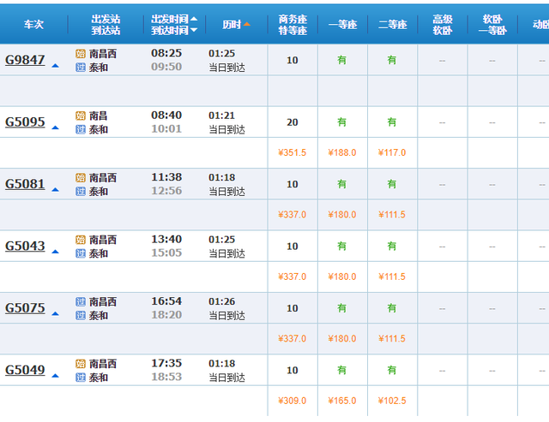The image size is (549, 422).
Task: Click the price ¥351.5
Action: click(292, 152)
